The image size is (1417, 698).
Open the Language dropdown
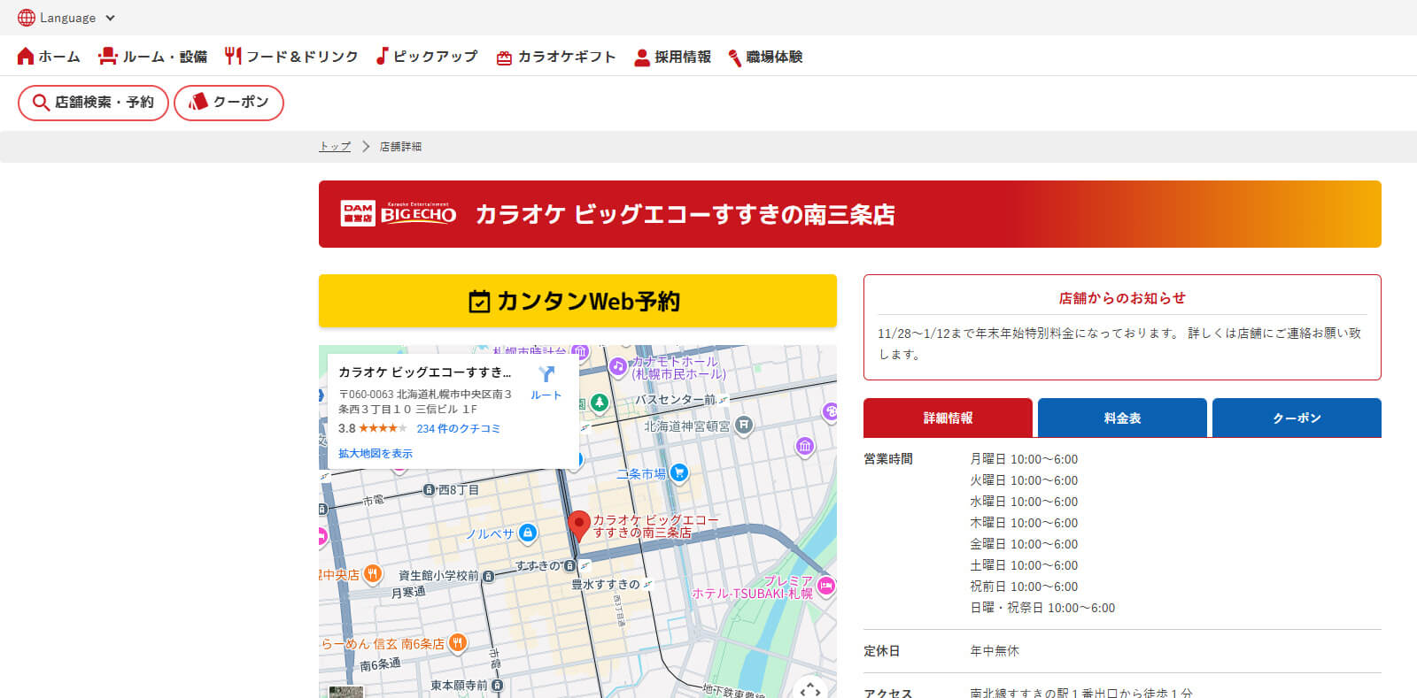click(x=66, y=18)
